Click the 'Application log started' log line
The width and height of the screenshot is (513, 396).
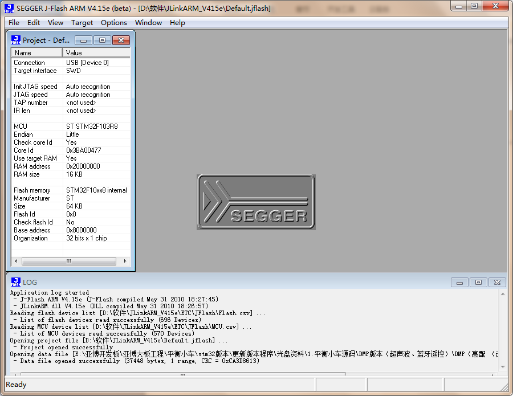(50, 292)
